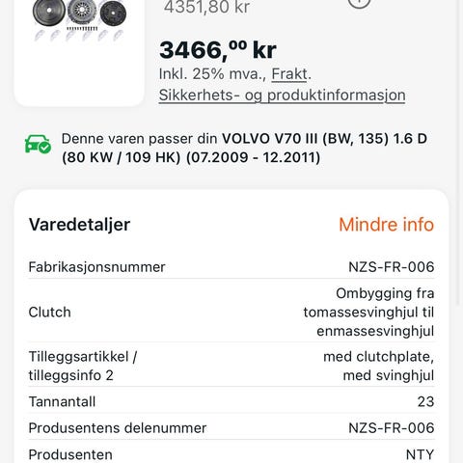Tap the circular info icon near the old price
This screenshot has height=463, width=463.
(359, 3)
